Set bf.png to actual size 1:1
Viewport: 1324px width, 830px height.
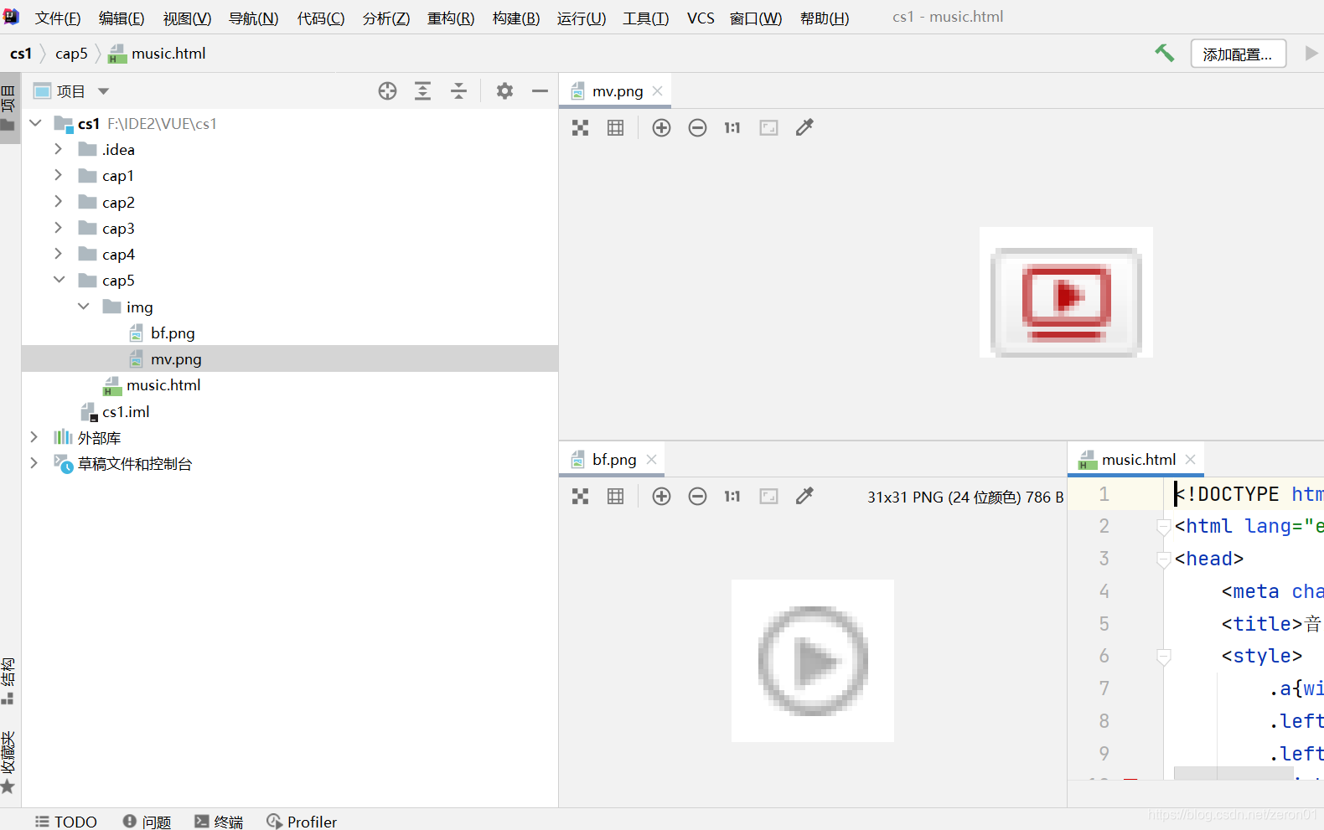[x=732, y=497]
